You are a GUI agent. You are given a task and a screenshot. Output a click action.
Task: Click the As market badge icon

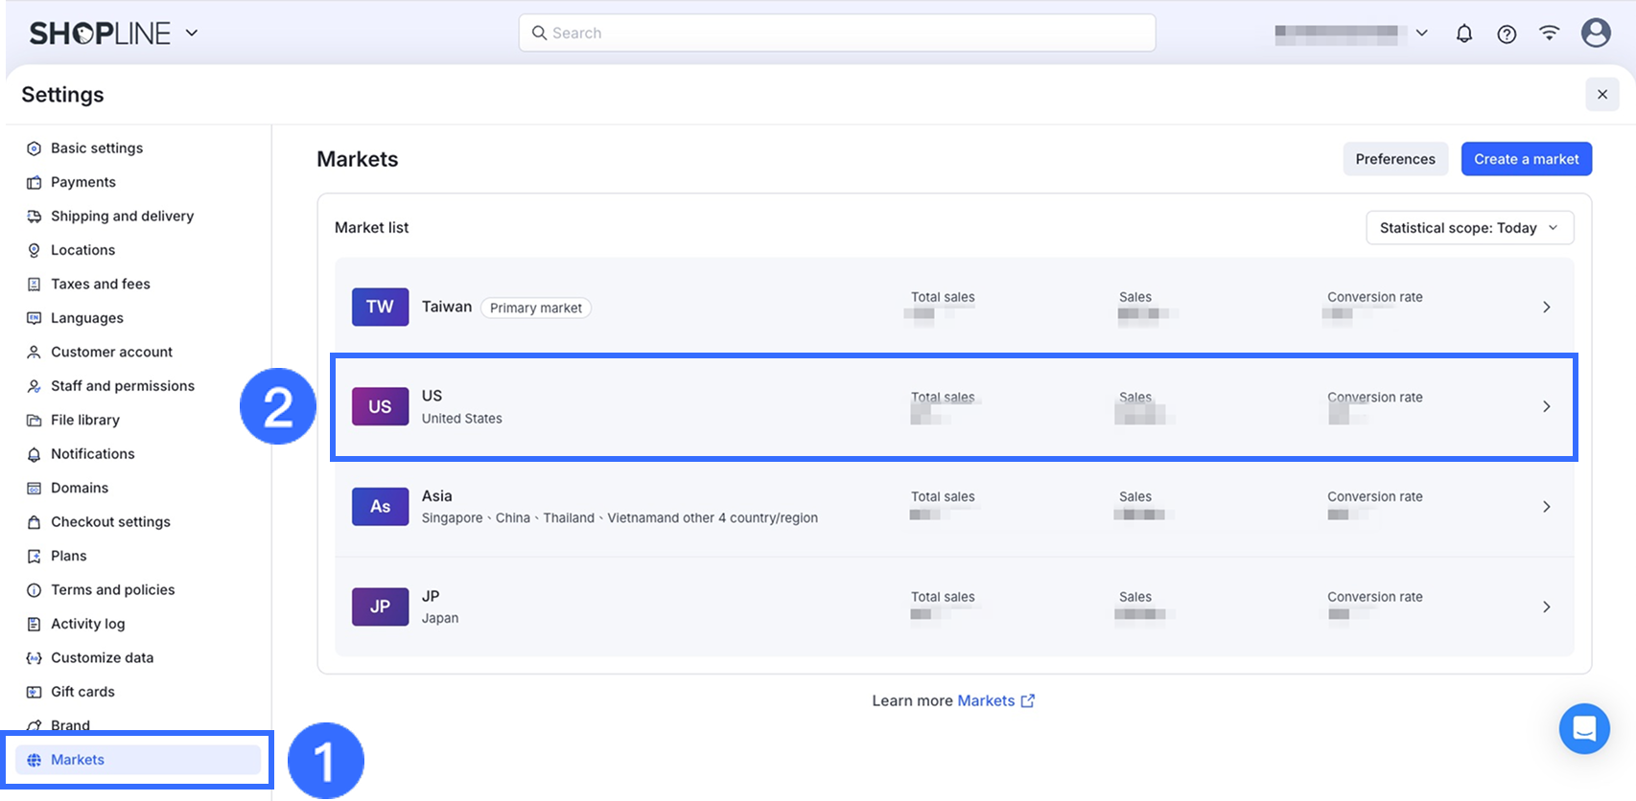[380, 507]
